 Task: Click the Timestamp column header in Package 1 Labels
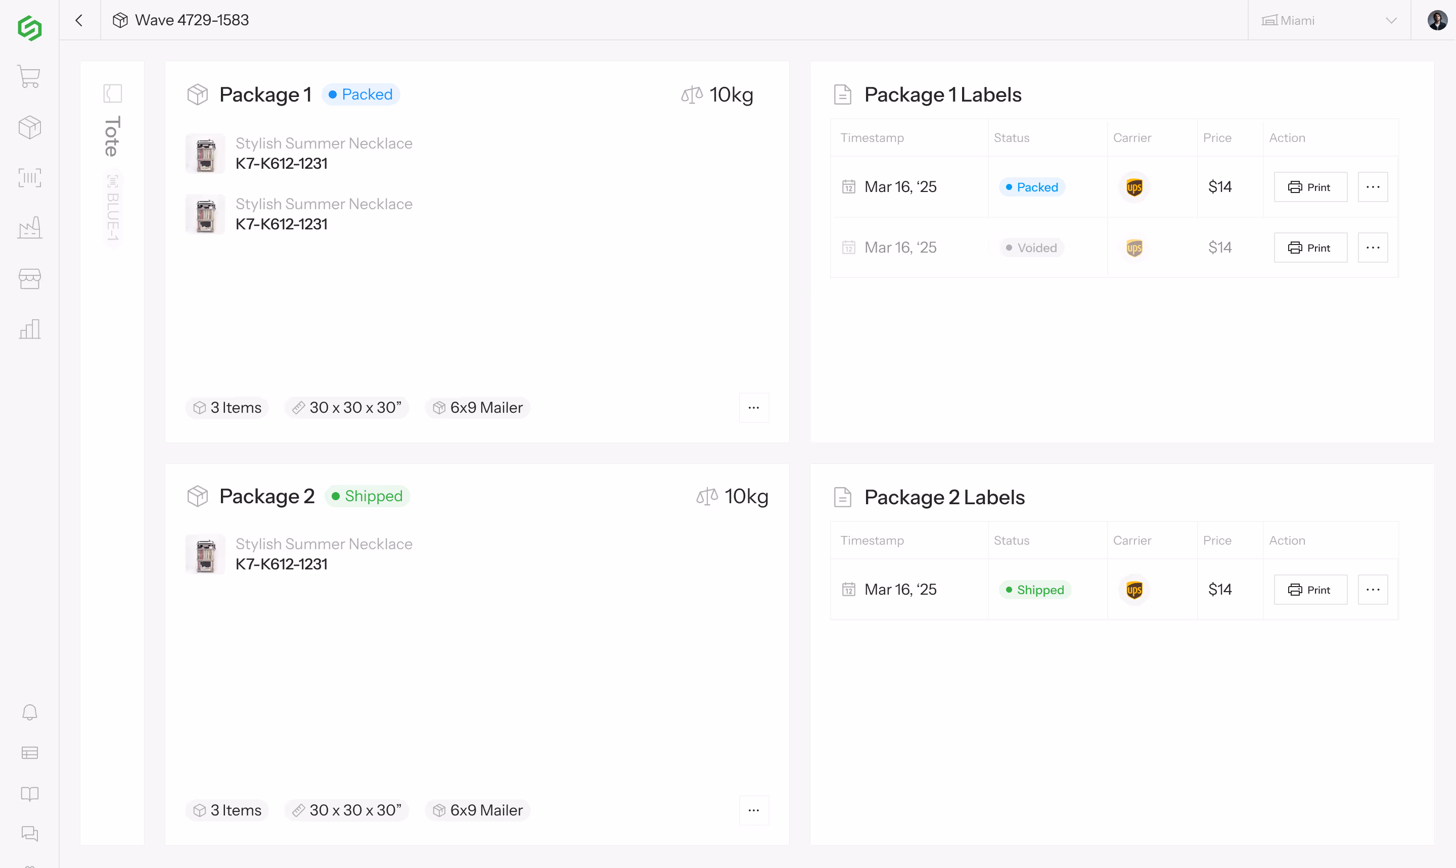pos(872,138)
